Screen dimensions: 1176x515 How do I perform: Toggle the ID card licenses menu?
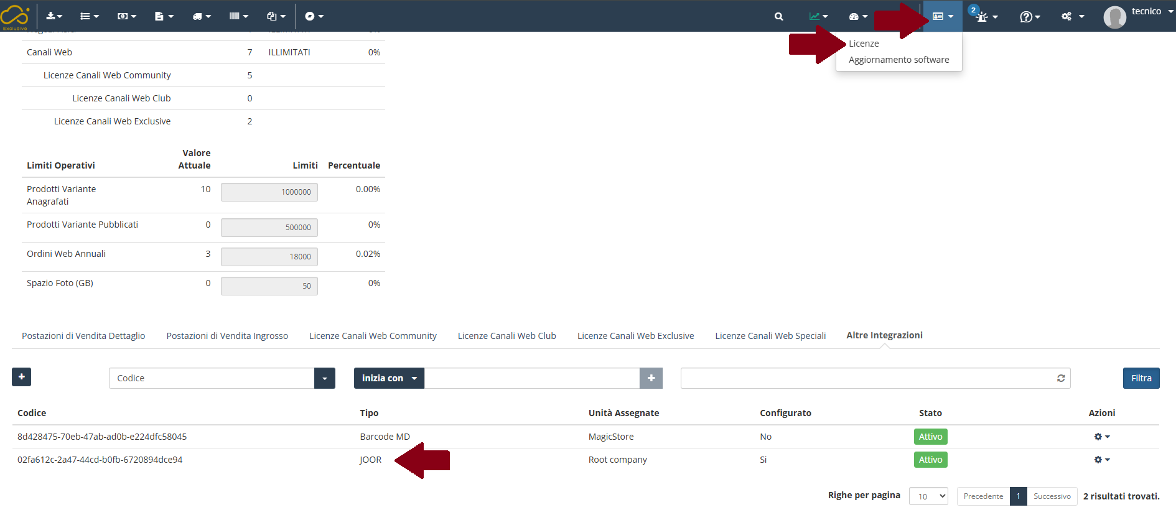coord(943,16)
